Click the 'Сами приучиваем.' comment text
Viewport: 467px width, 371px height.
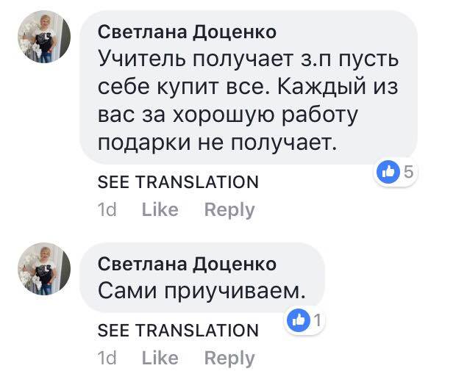click(x=201, y=291)
